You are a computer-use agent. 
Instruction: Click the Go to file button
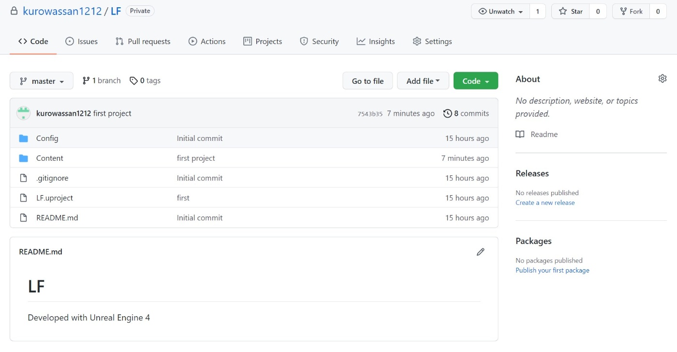[368, 81]
